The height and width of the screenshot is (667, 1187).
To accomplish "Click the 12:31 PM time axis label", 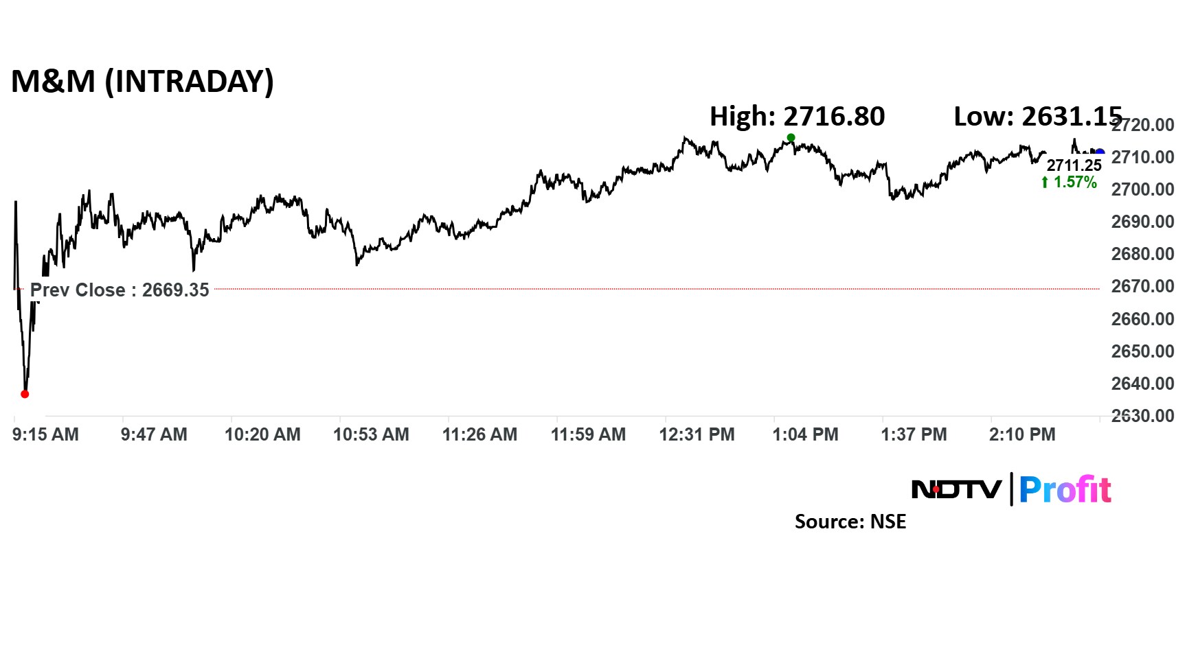I will pyautogui.click(x=697, y=434).
